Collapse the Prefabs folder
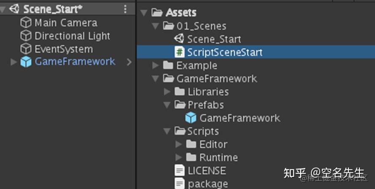Image resolution: width=375 pixels, height=189 pixels. pos(167,105)
